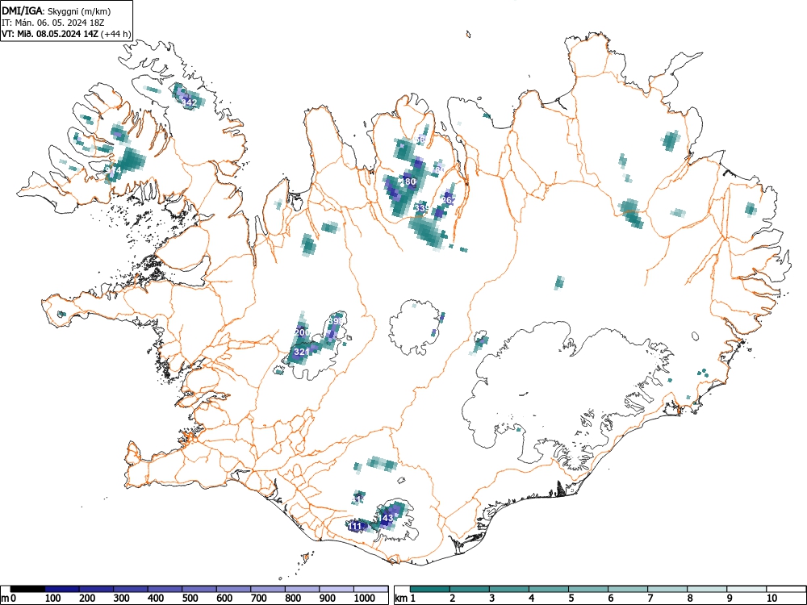Click the '400' label in the m legend

[x=156, y=598]
